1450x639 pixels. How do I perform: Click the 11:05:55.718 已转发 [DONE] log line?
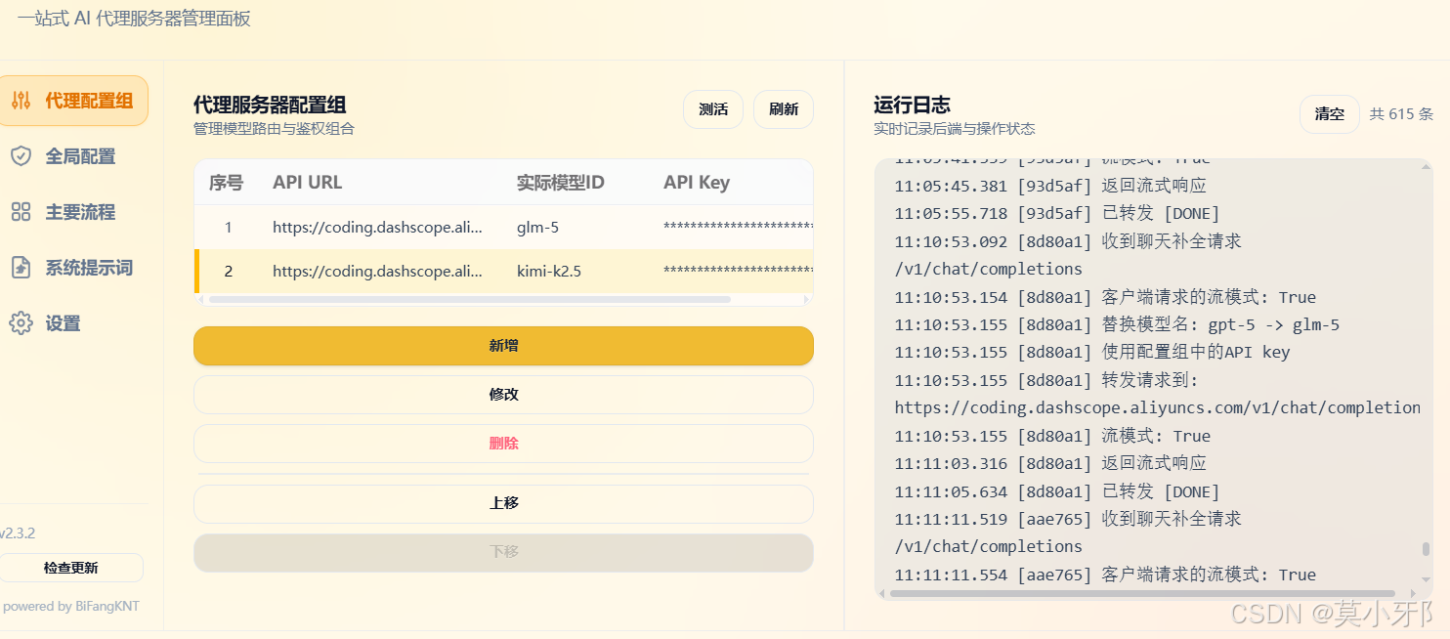click(1057, 214)
